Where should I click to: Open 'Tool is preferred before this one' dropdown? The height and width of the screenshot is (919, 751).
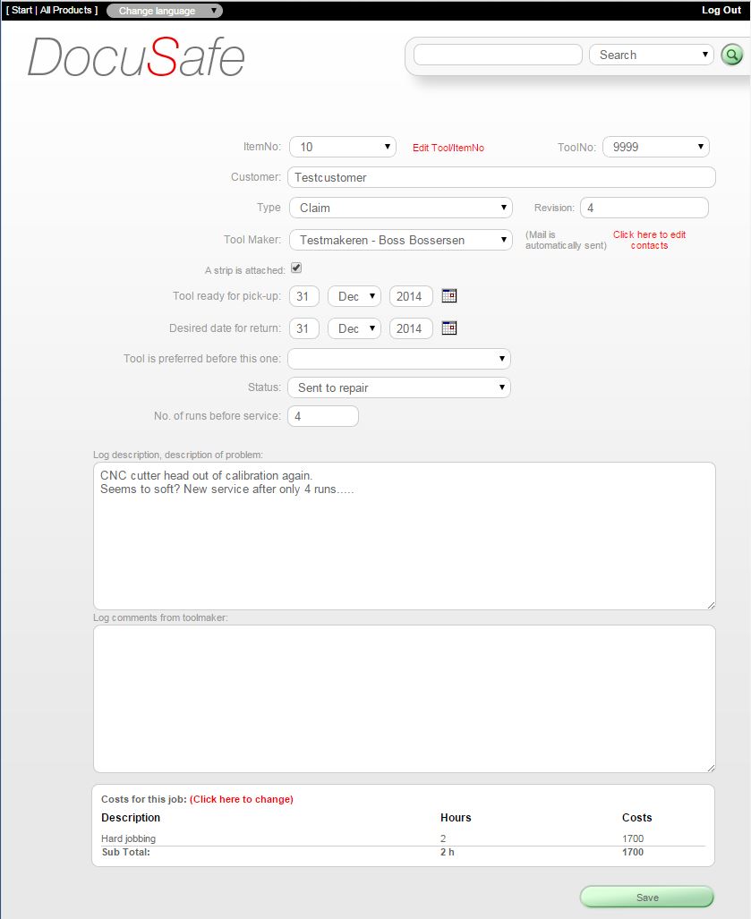click(x=399, y=359)
